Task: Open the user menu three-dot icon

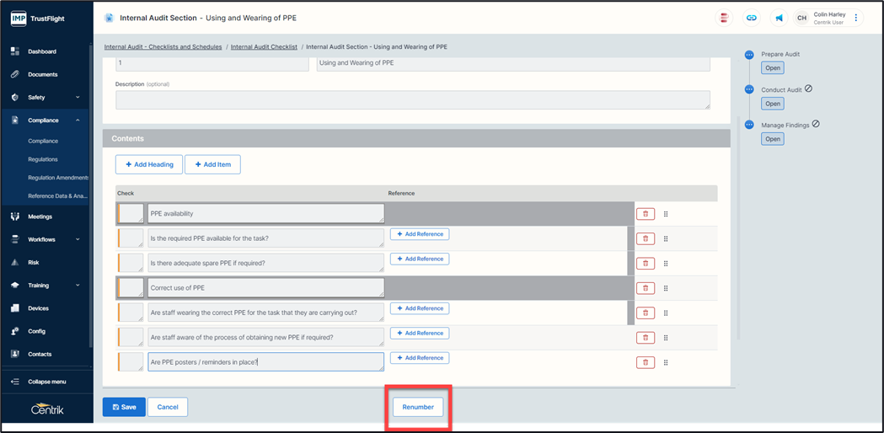Action: 856,18
